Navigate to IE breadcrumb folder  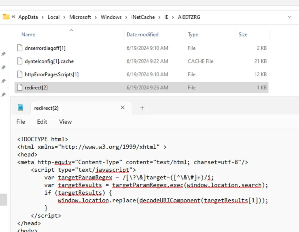point(166,17)
